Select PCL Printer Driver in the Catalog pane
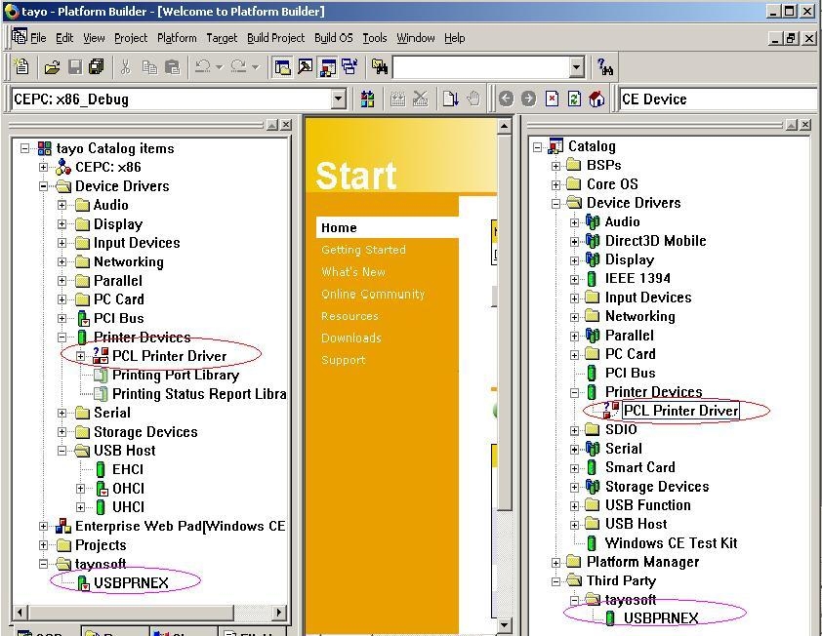 coord(680,411)
